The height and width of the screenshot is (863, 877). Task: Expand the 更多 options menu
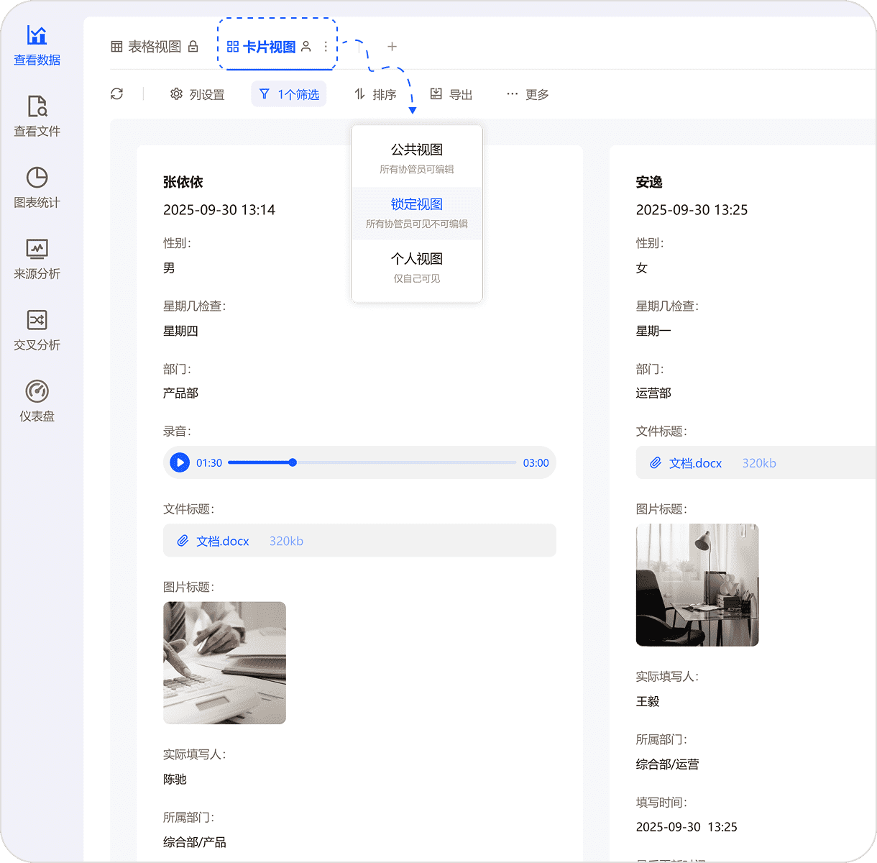[x=528, y=94]
